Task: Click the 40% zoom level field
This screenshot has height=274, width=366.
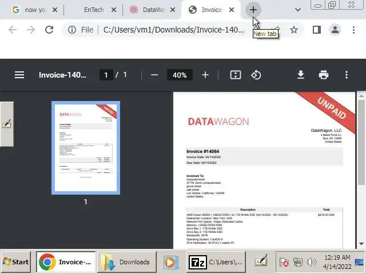Action: [x=180, y=75]
